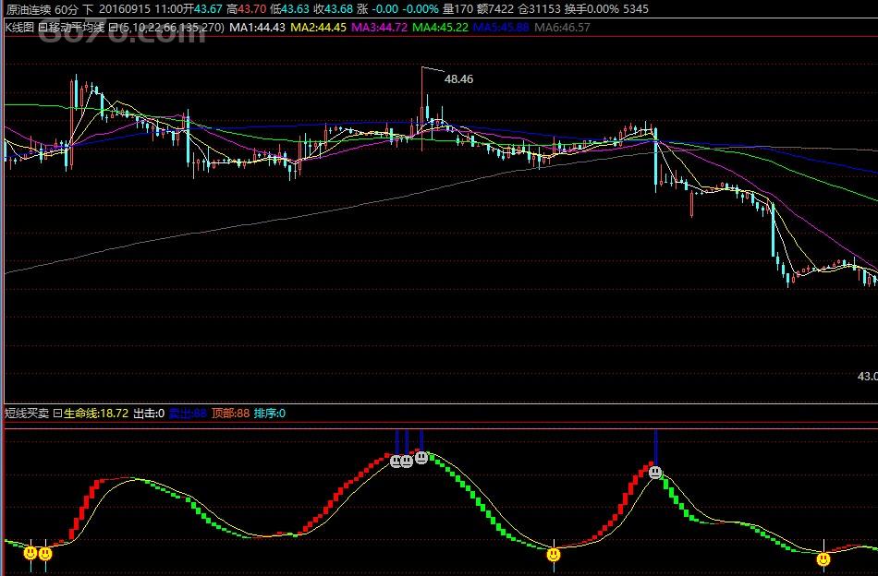Open the 移动平均线 indicator name
This screenshot has width=878, height=576.
click(x=76, y=27)
